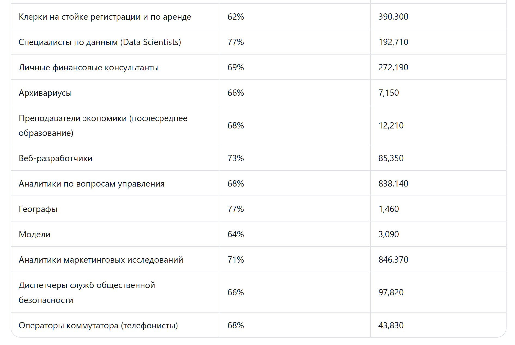Click the 73% value for web developers

[236, 158]
